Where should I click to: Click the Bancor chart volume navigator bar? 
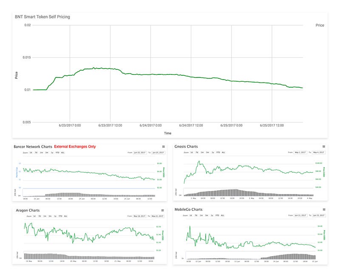tap(89, 193)
